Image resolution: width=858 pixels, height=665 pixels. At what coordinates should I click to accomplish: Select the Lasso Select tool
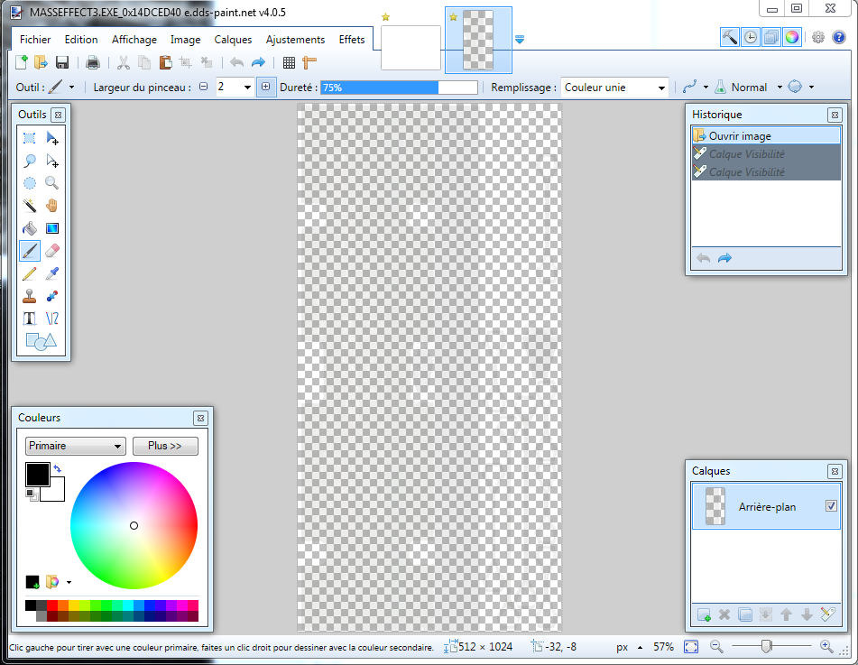click(x=30, y=161)
